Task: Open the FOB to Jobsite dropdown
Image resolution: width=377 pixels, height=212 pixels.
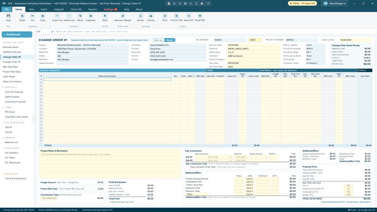Action: pyautogui.click(x=315, y=45)
